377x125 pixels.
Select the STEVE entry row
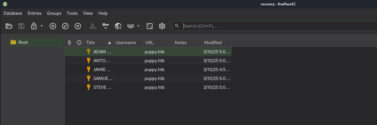tap(148, 87)
